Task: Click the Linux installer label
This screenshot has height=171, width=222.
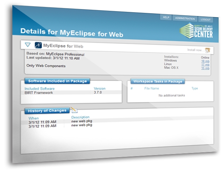Action: (x=168, y=64)
